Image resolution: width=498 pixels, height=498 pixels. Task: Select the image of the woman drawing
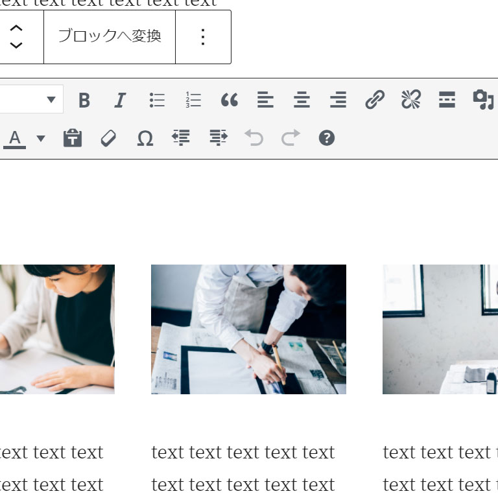[x=57, y=329]
